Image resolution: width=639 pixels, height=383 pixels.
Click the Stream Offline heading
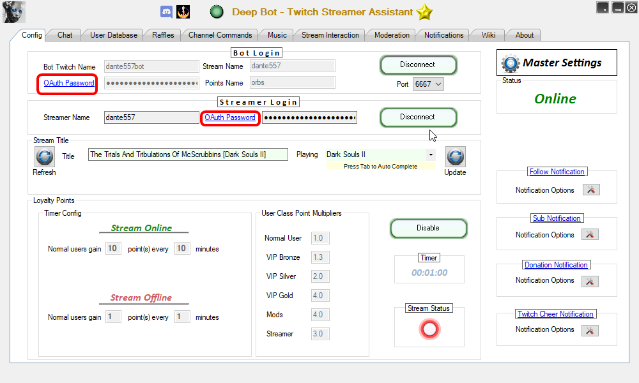(141, 297)
